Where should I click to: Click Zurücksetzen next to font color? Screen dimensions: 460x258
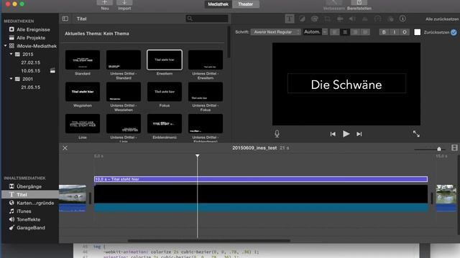coord(436,32)
